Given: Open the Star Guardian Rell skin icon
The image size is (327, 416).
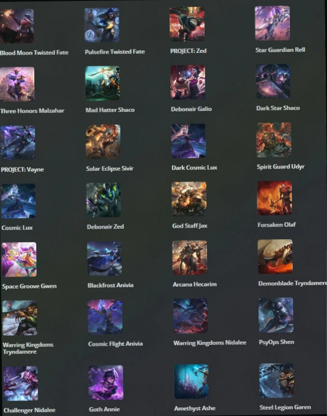Looking at the screenshot, I should [272, 23].
